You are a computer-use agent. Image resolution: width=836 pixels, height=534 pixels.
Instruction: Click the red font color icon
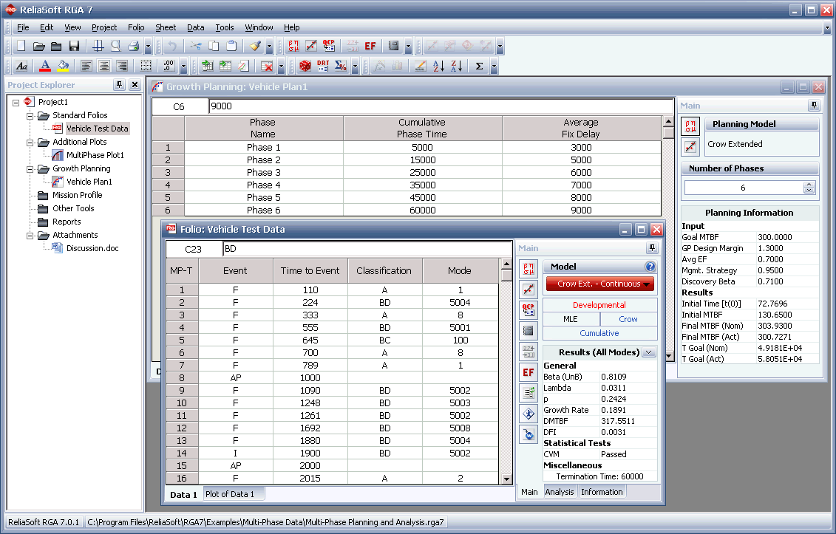pyautogui.click(x=45, y=66)
